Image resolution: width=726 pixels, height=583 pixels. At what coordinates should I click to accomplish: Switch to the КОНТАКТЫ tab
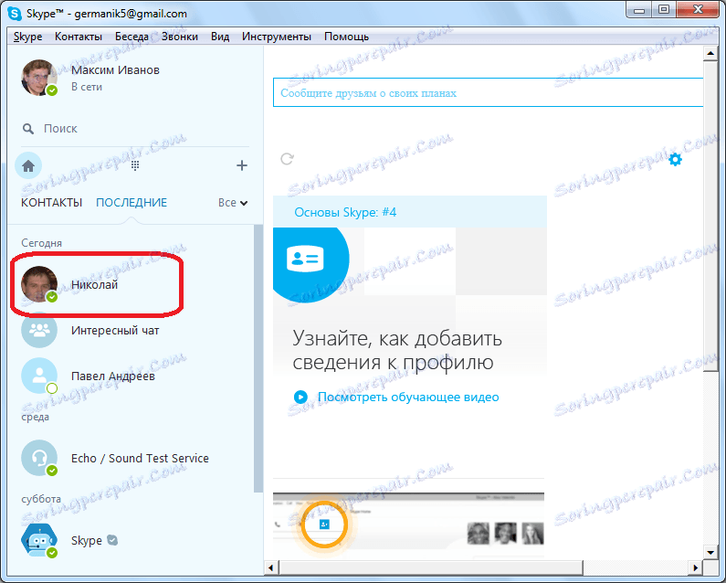tap(52, 203)
